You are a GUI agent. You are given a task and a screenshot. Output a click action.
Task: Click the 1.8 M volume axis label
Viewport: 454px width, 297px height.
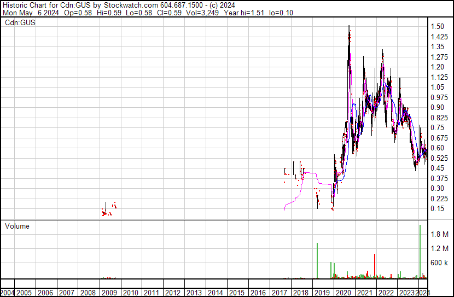pyautogui.click(x=439, y=234)
